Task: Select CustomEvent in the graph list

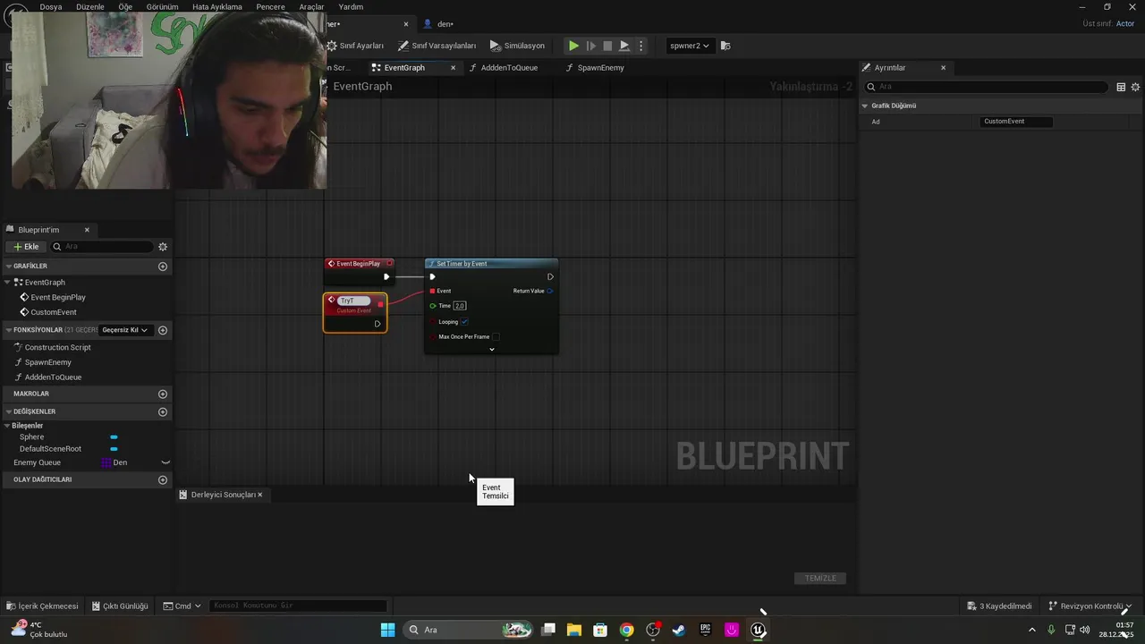Action: point(54,312)
